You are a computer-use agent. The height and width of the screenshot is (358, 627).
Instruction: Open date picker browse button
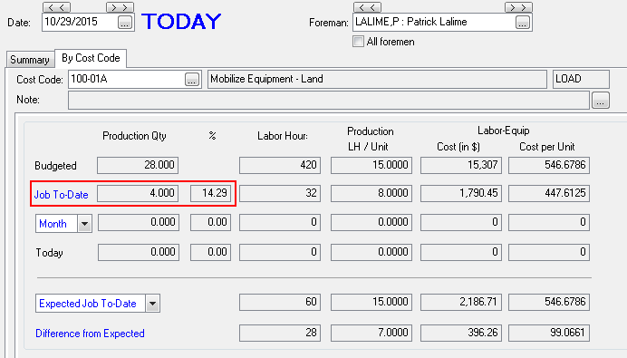(125, 23)
